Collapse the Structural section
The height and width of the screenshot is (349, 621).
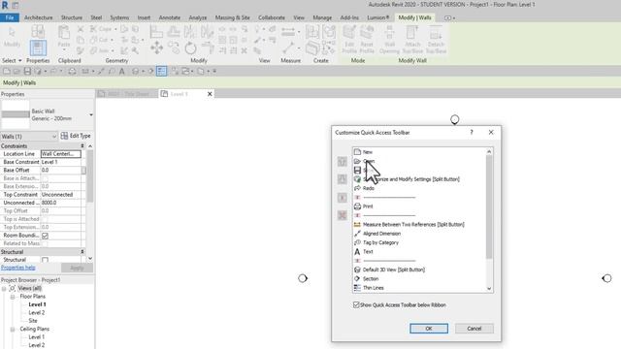pyautogui.click(x=82, y=252)
